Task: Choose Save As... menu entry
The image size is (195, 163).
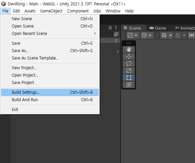Action: pos(50,51)
